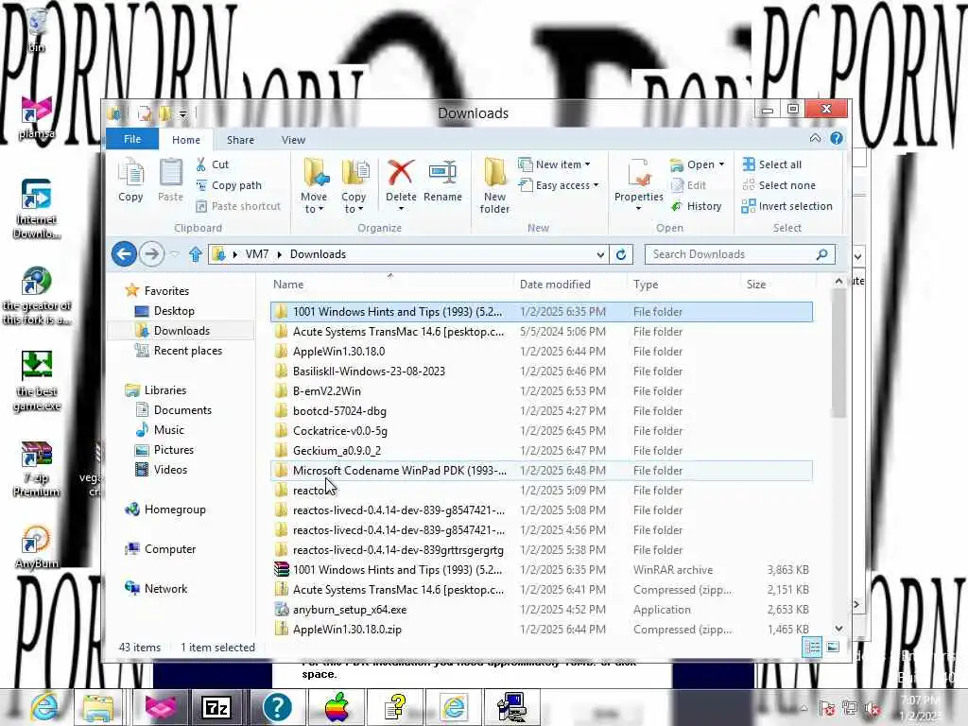Select the AppleWin1.30.18.0 folder
The height and width of the screenshot is (726, 968).
(x=542, y=352)
